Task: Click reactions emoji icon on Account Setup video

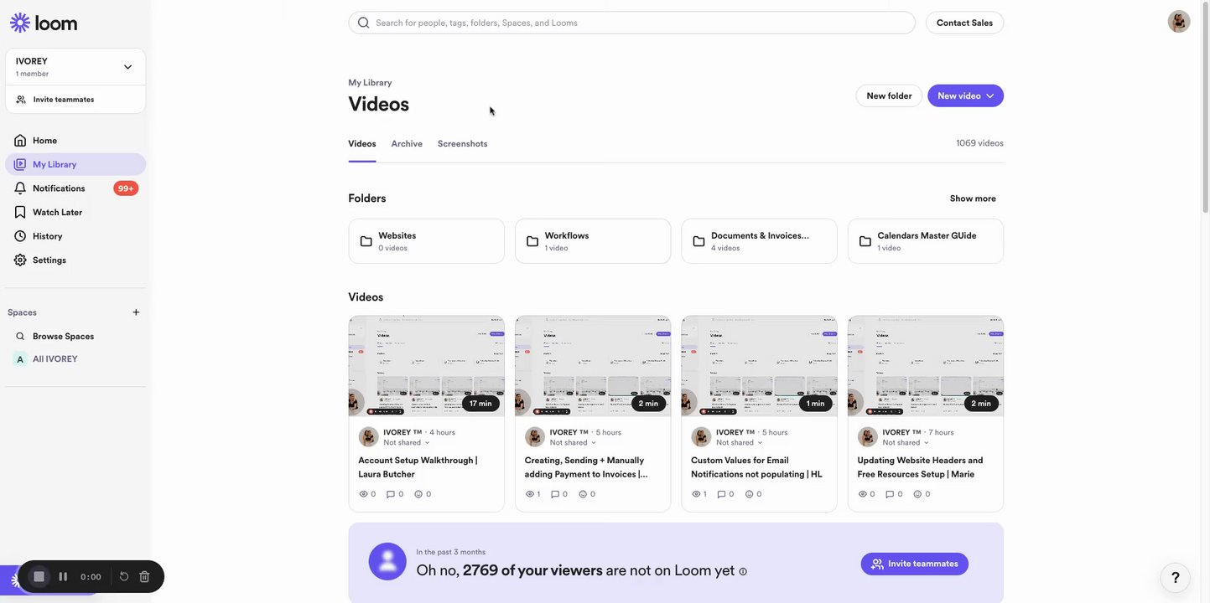Action: tap(418, 494)
